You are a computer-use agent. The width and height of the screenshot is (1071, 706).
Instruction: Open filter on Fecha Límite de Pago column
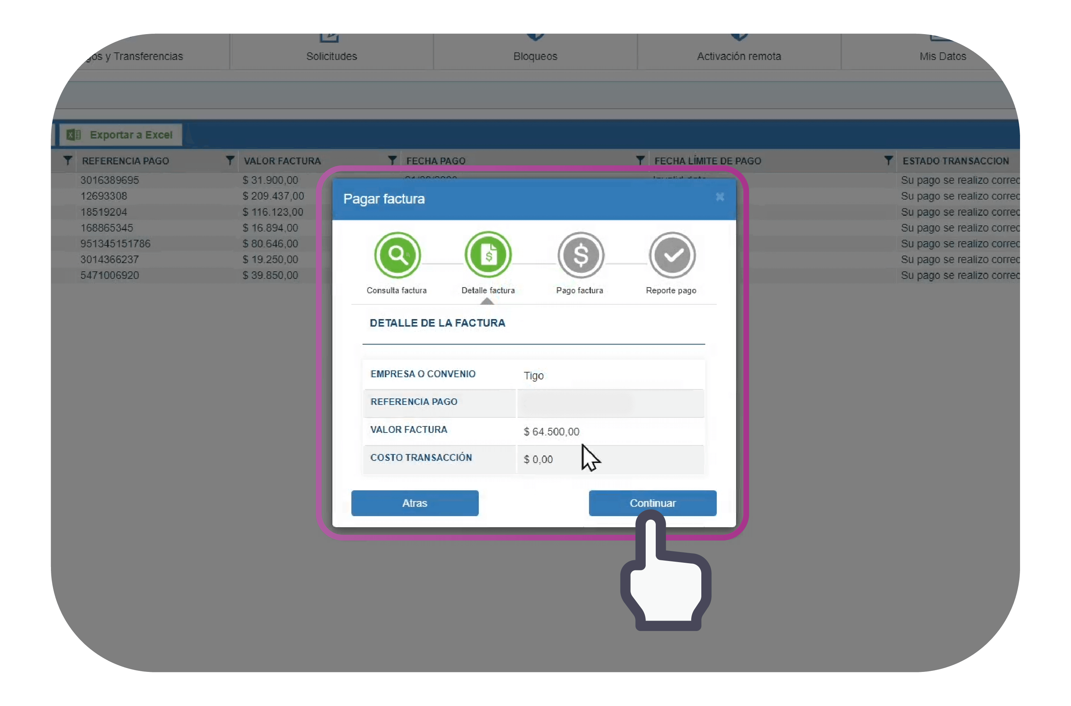pos(640,160)
